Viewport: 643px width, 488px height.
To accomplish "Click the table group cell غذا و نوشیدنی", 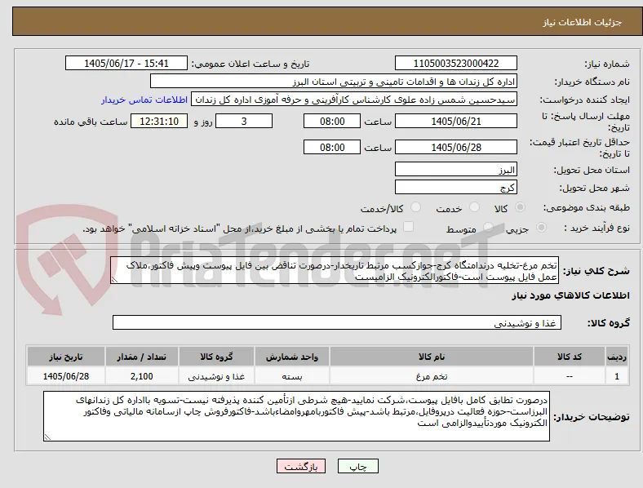I will 216,376.
